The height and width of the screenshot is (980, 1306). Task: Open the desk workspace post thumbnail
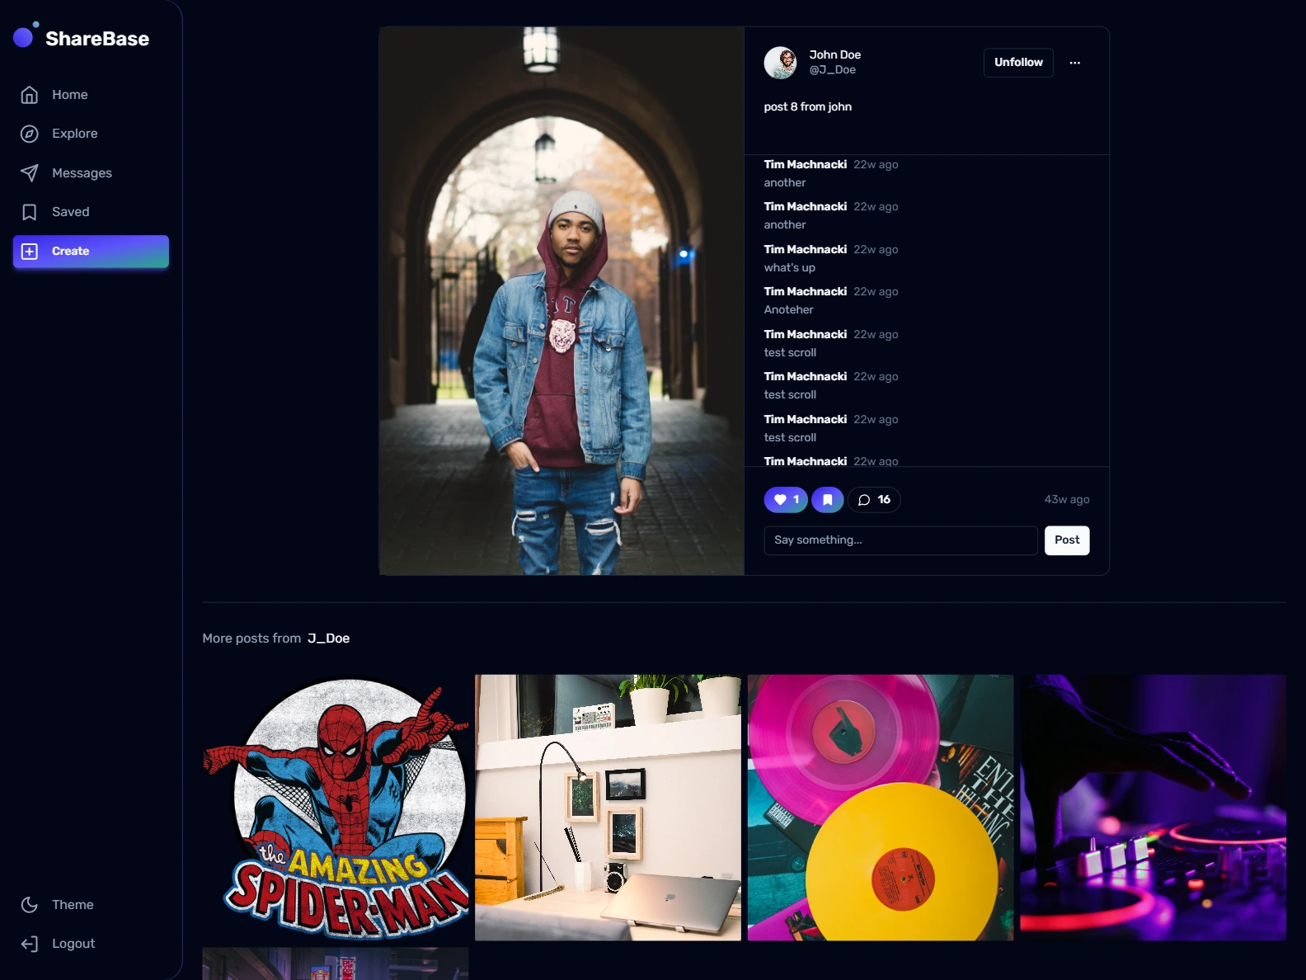coord(608,808)
